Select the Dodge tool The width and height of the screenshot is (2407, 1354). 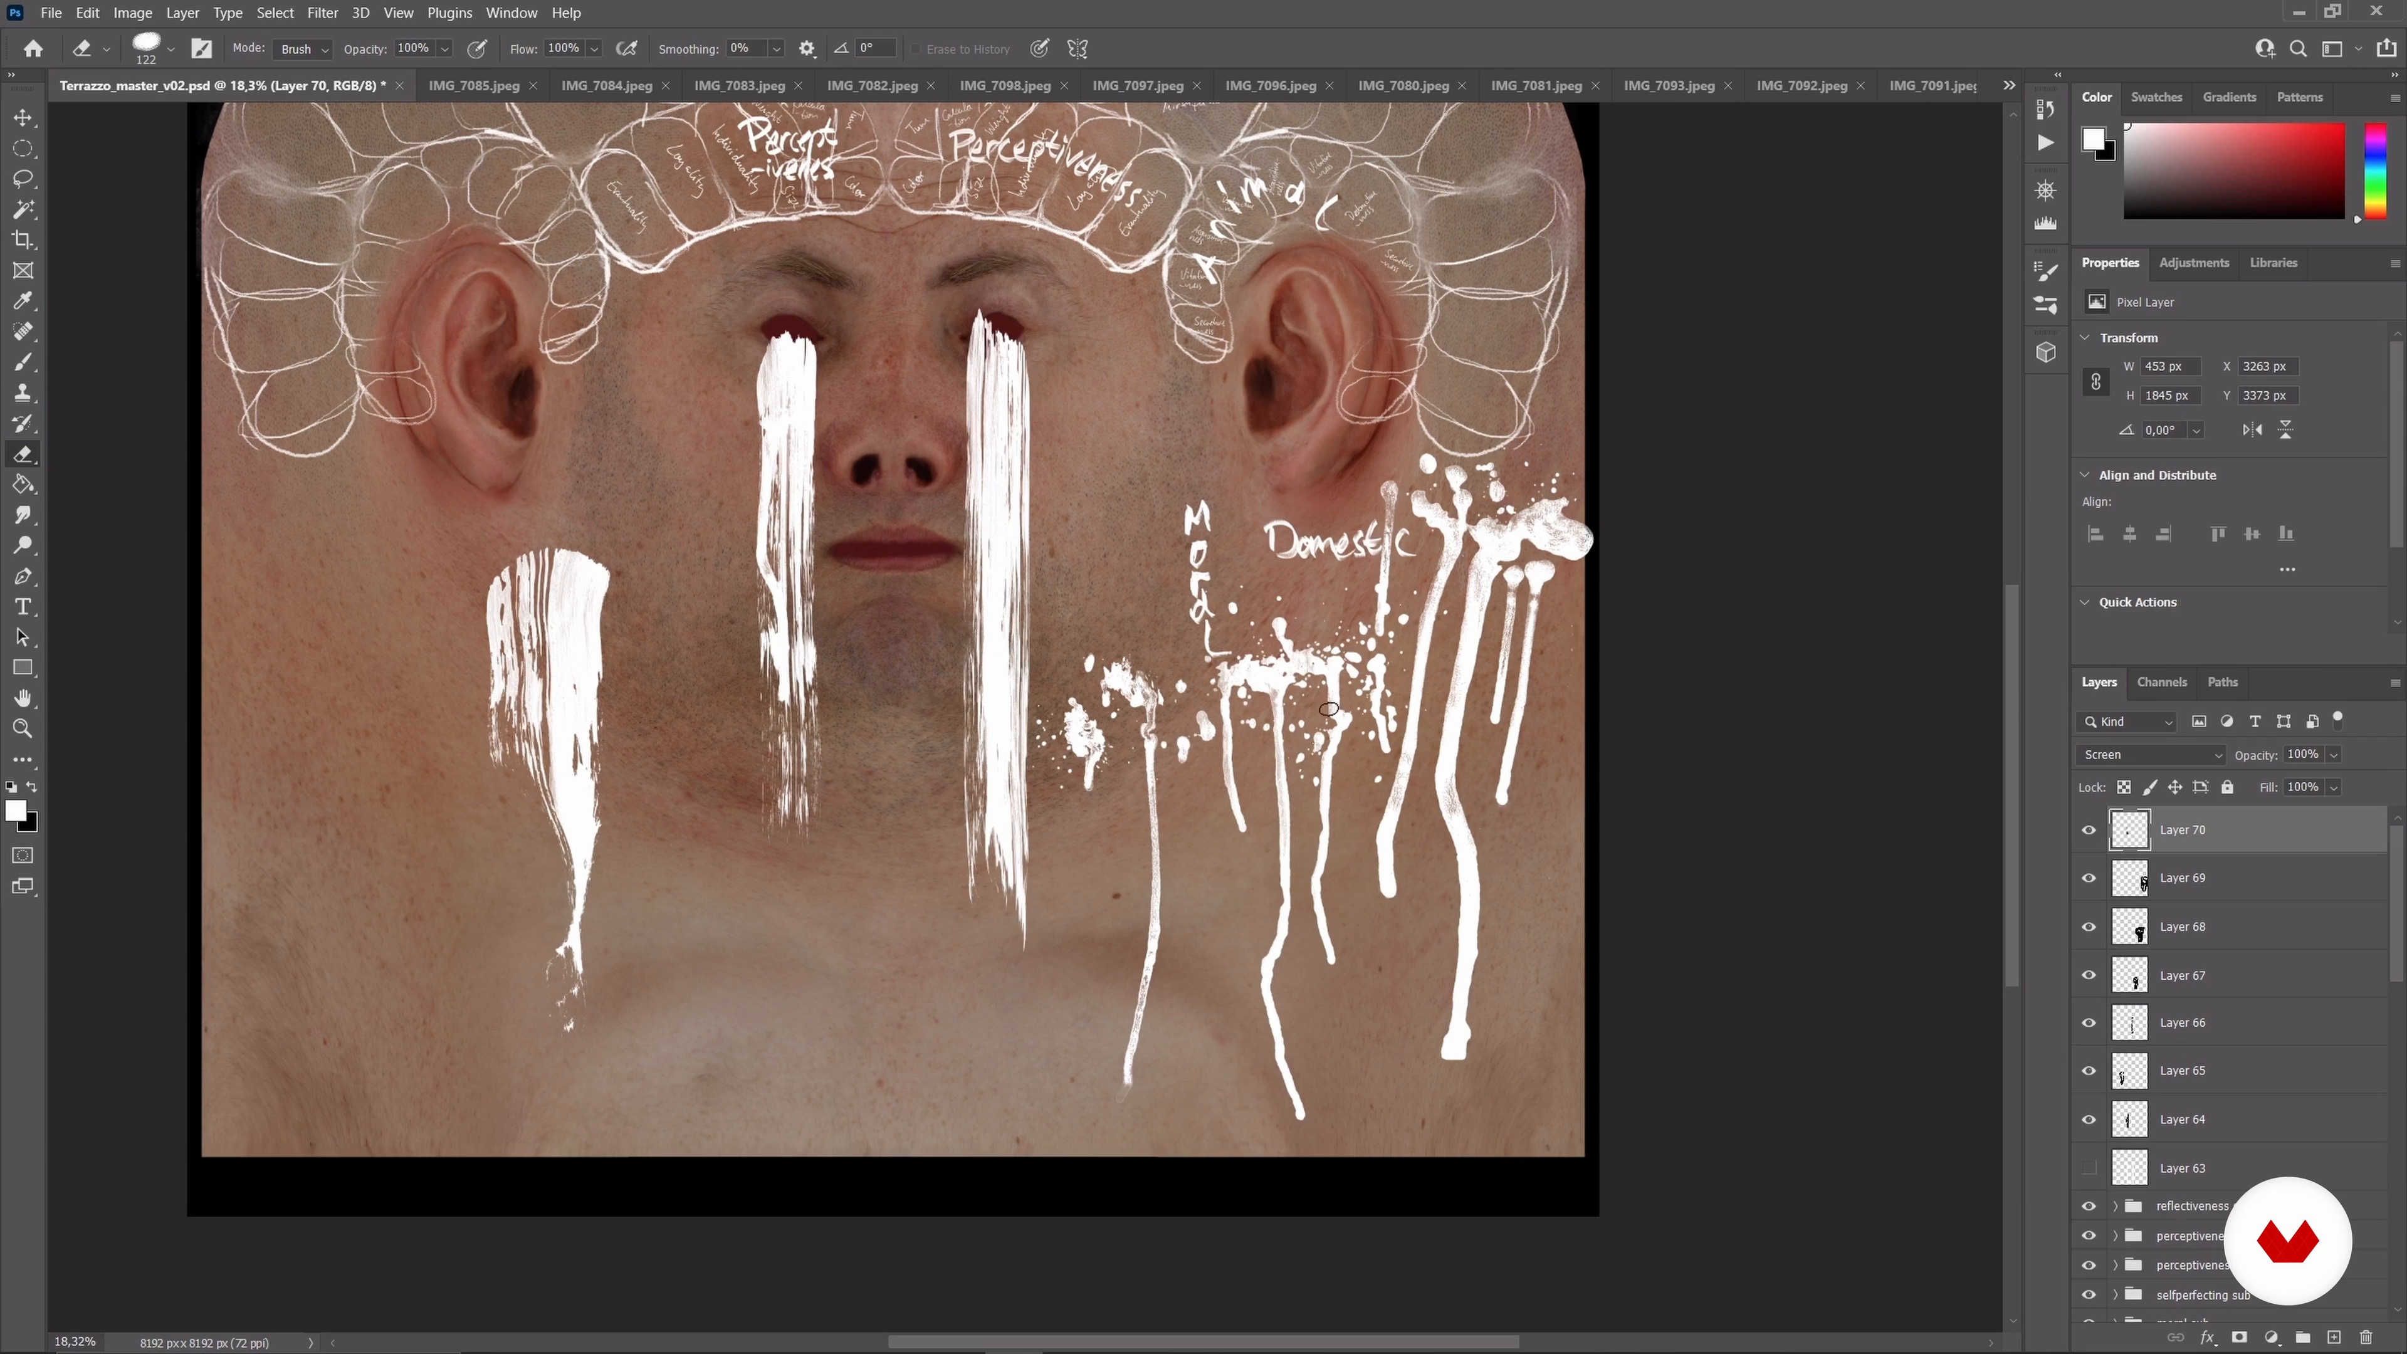(x=23, y=546)
